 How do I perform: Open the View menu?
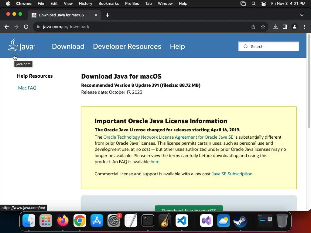pos(68,3)
